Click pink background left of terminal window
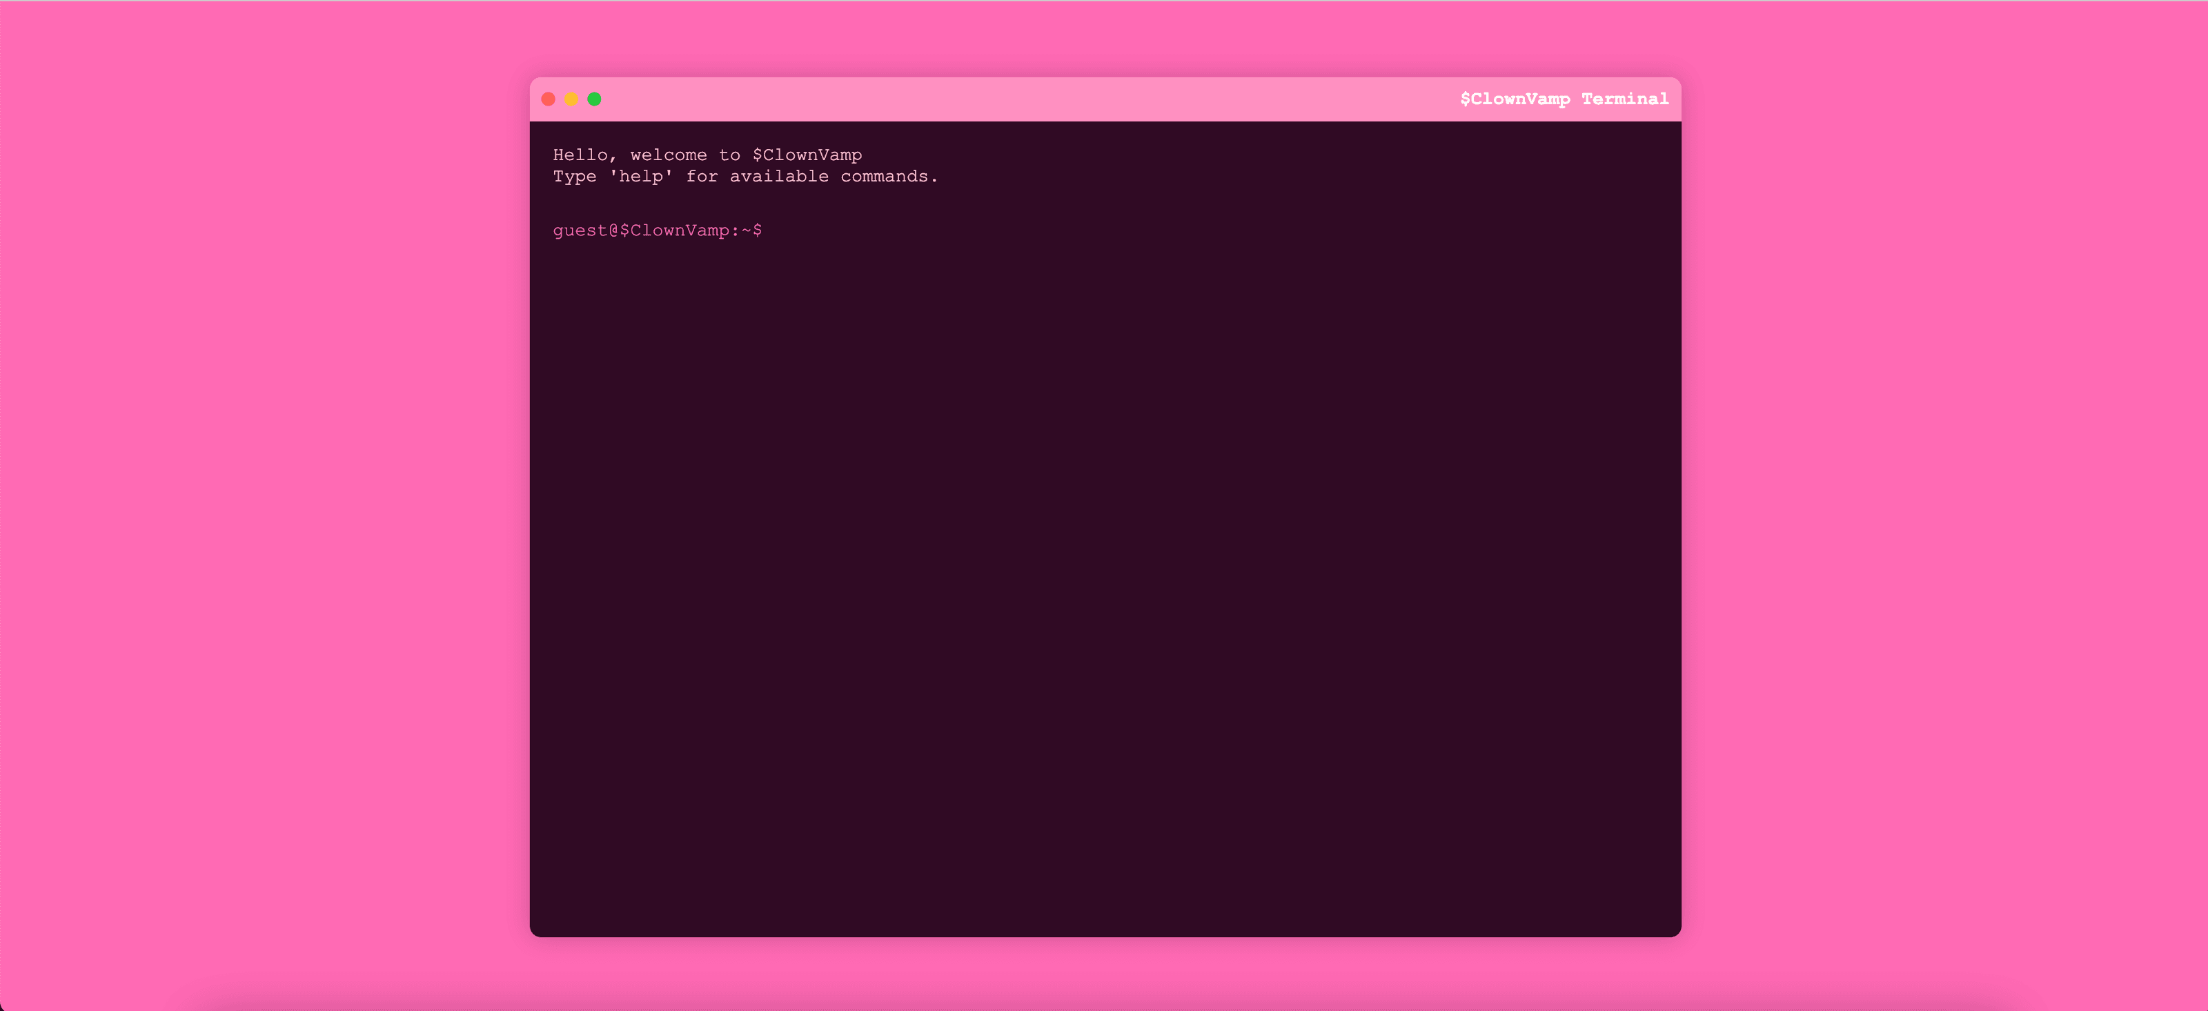Image resolution: width=2208 pixels, height=1011 pixels. click(257, 515)
